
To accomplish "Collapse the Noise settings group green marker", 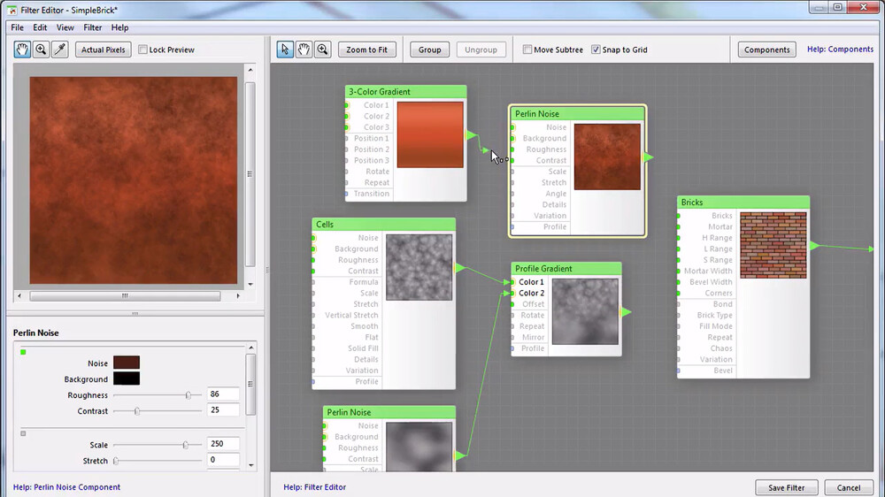I will tap(23, 352).
